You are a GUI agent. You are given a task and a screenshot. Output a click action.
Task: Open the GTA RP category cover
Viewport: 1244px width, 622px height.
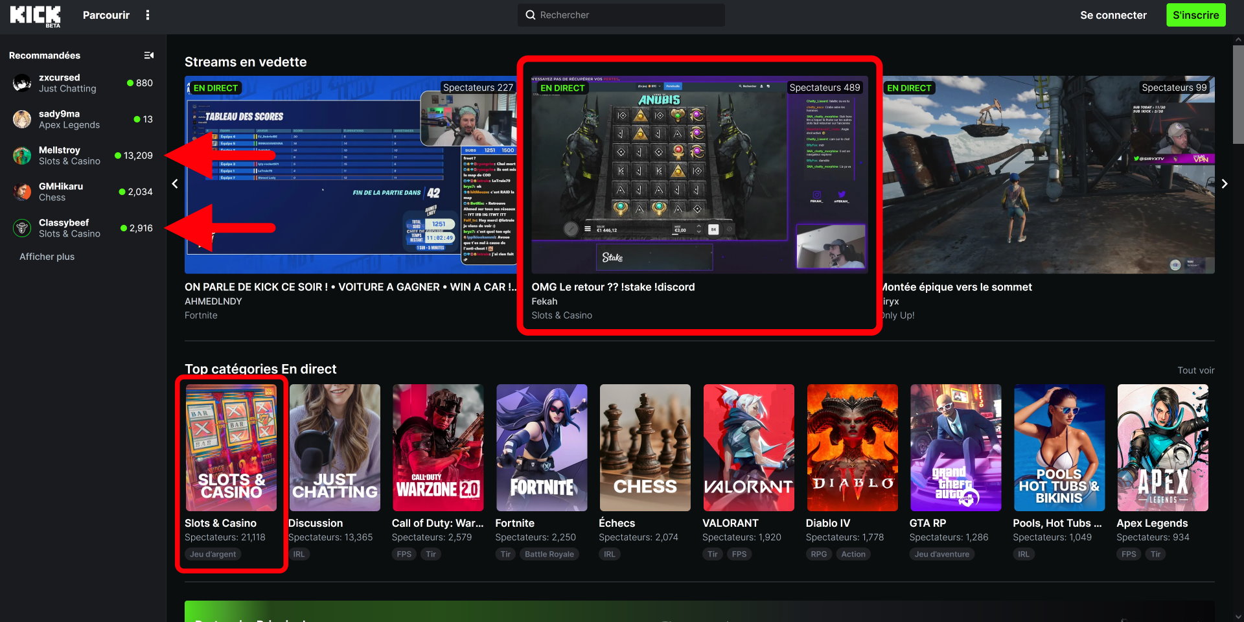coord(956,448)
